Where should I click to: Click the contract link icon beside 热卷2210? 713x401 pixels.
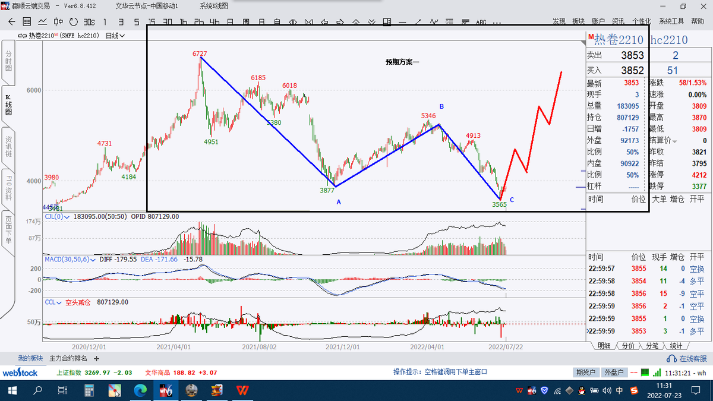[x=23, y=36]
